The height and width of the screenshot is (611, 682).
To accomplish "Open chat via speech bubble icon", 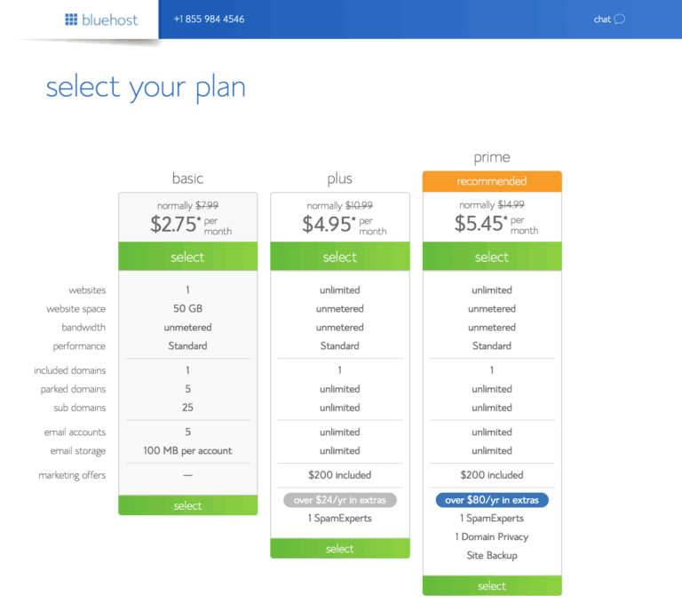I will pos(619,20).
